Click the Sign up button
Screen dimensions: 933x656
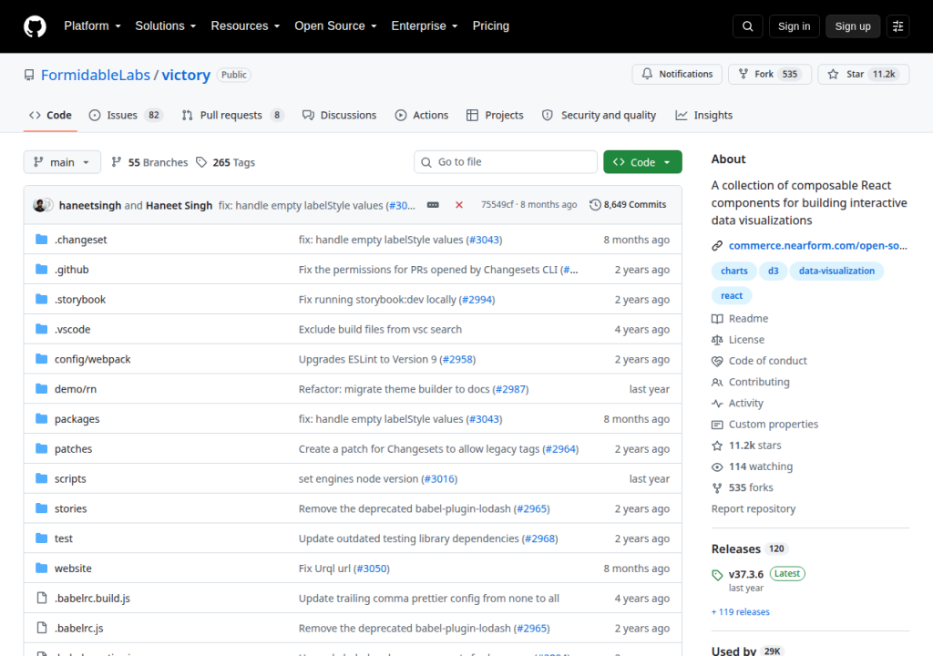tap(853, 26)
